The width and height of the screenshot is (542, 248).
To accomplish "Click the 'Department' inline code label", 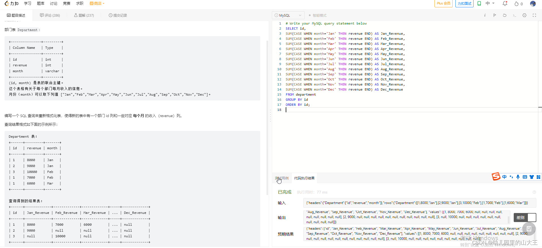I will tap(27, 30).
